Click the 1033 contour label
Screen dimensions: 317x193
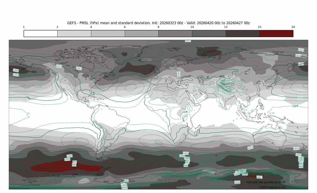[x=237, y=182]
